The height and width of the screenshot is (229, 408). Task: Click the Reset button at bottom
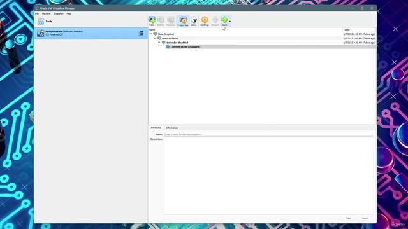365,218
